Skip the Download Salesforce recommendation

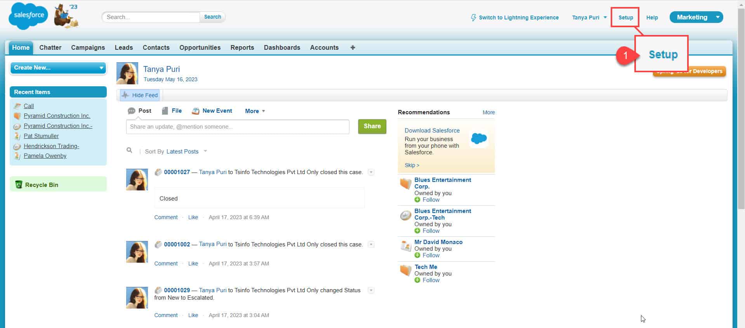point(412,165)
